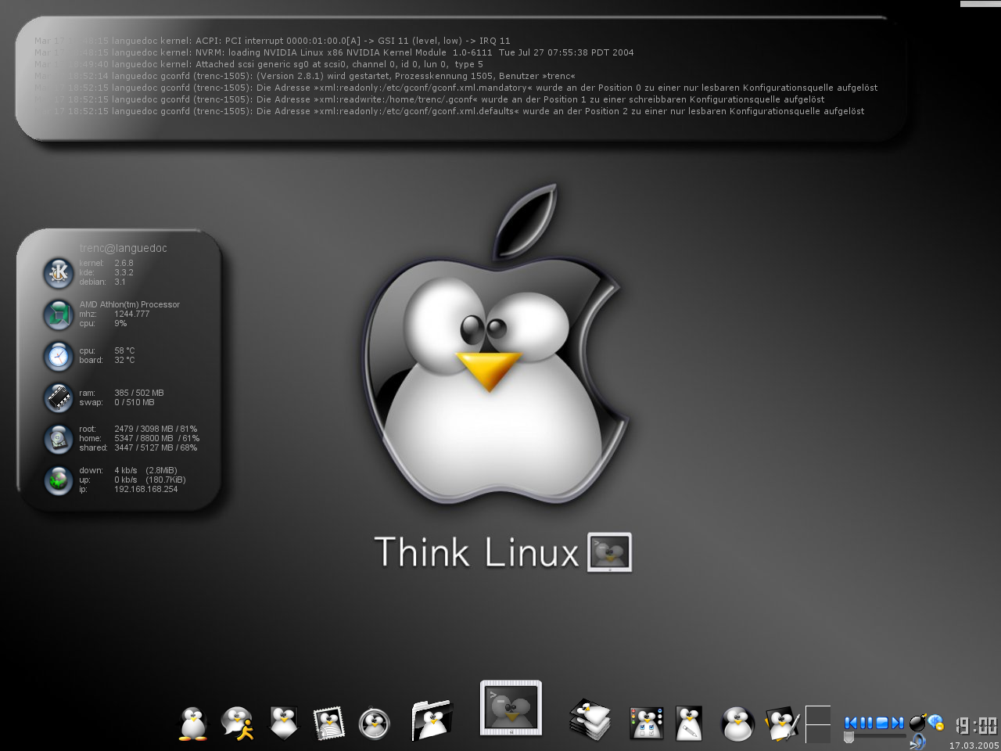Viewport: 1001px width, 751px height.
Task: Click the home 5347 / 8800 MB line
Action: pos(139,438)
